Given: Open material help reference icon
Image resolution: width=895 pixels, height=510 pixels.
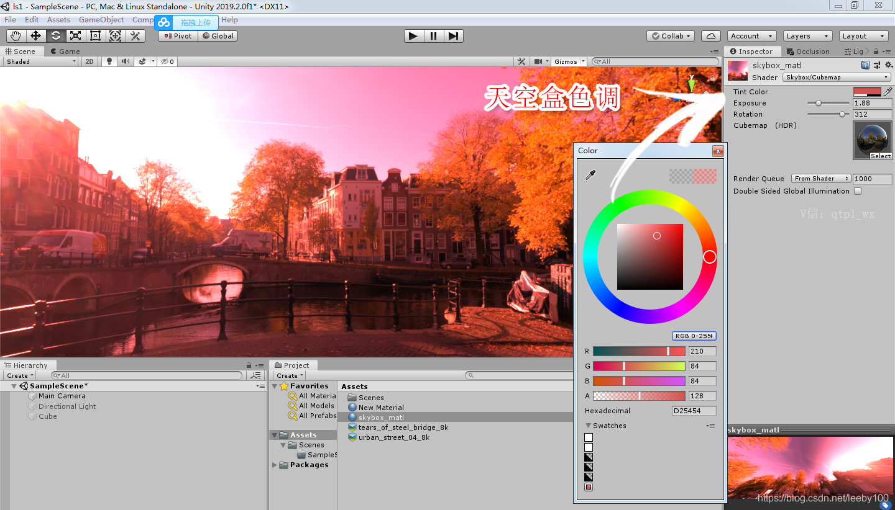Looking at the screenshot, I should click(x=865, y=65).
